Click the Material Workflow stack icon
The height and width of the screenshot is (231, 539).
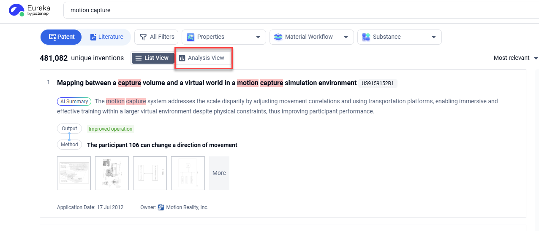(x=278, y=37)
